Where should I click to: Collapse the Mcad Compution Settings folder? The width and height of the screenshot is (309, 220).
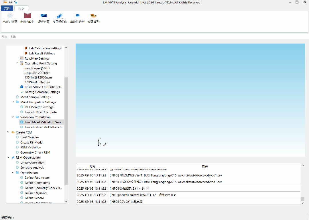pyautogui.click(x=13, y=102)
